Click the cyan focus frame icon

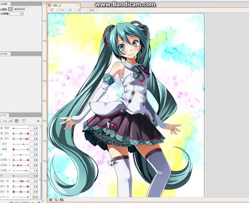pos(70,10)
